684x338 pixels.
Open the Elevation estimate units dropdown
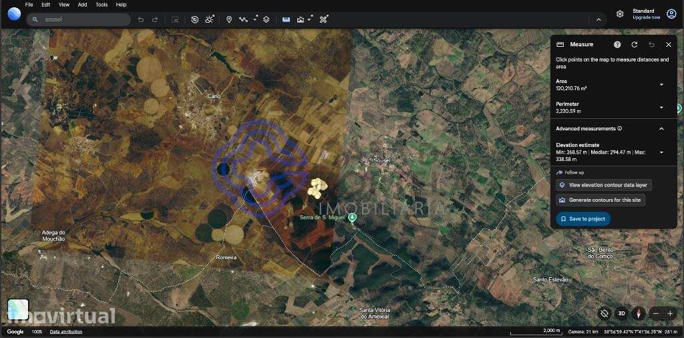661,152
